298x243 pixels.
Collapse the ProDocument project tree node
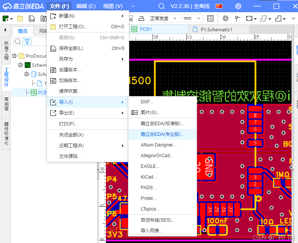pos(14,56)
